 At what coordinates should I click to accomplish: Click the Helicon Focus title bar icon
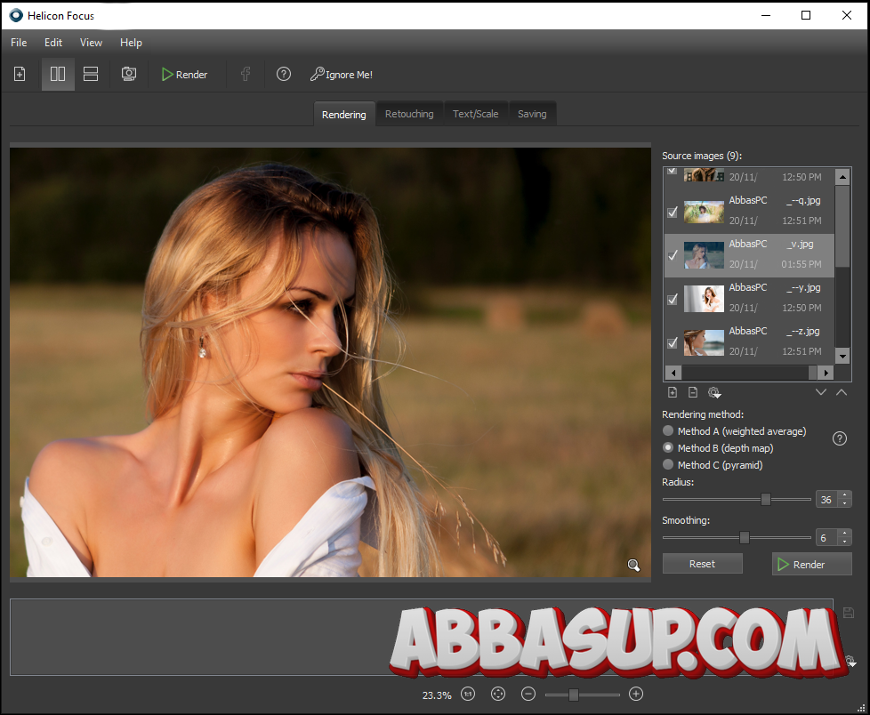16,15
